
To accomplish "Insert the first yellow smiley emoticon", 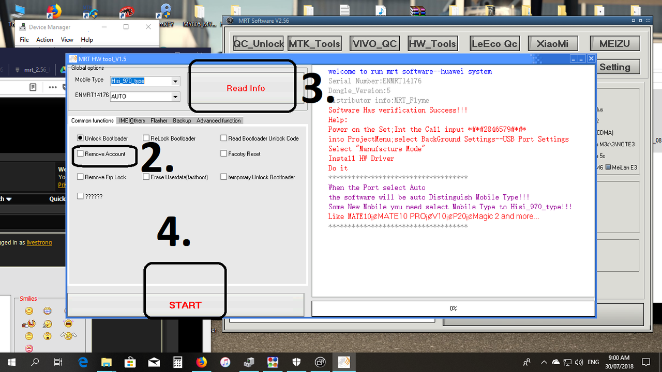I will click(29, 311).
